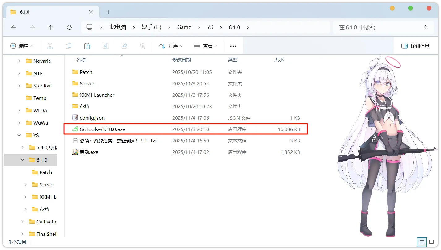The width and height of the screenshot is (441, 250).
Task: Refresh the current folder view
Action: tap(69, 27)
